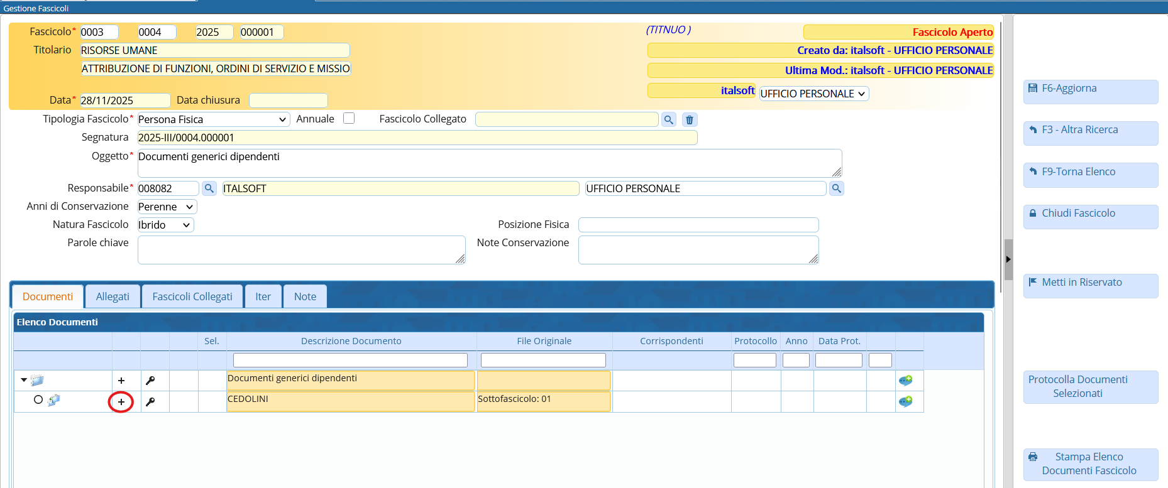The image size is (1168, 488).
Task: Open the Natura Fascicolo dropdown
Action: pos(165,225)
